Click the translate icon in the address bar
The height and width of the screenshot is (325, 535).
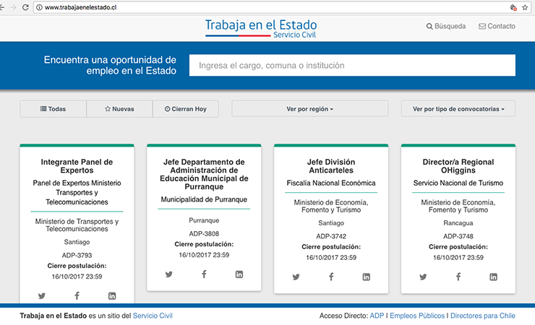click(x=513, y=7)
